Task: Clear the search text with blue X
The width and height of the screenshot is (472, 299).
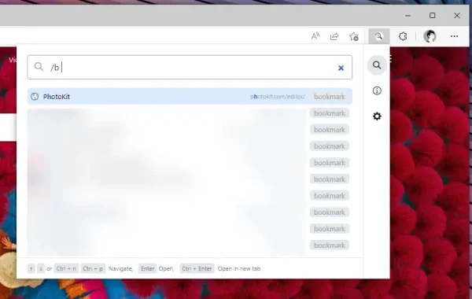Action: [341, 68]
